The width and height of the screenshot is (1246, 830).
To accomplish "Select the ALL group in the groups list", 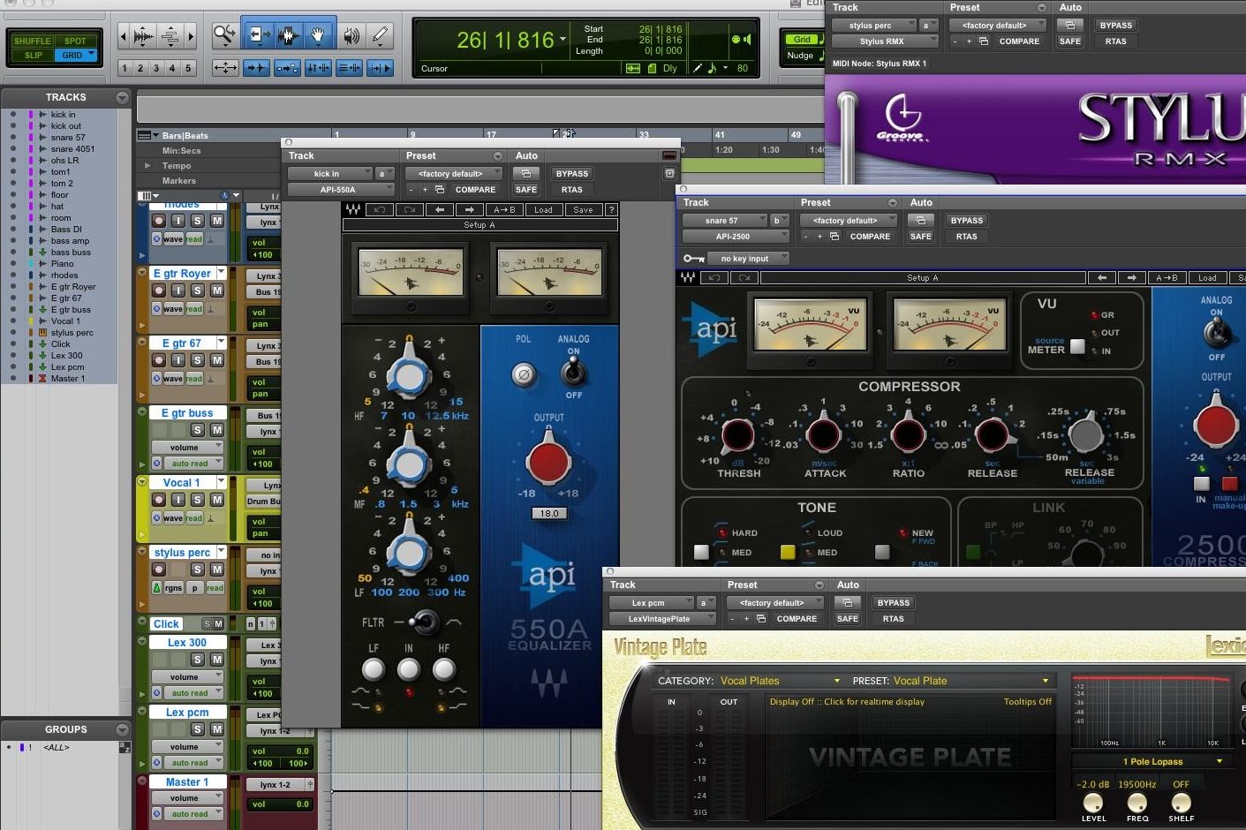I will (56, 747).
